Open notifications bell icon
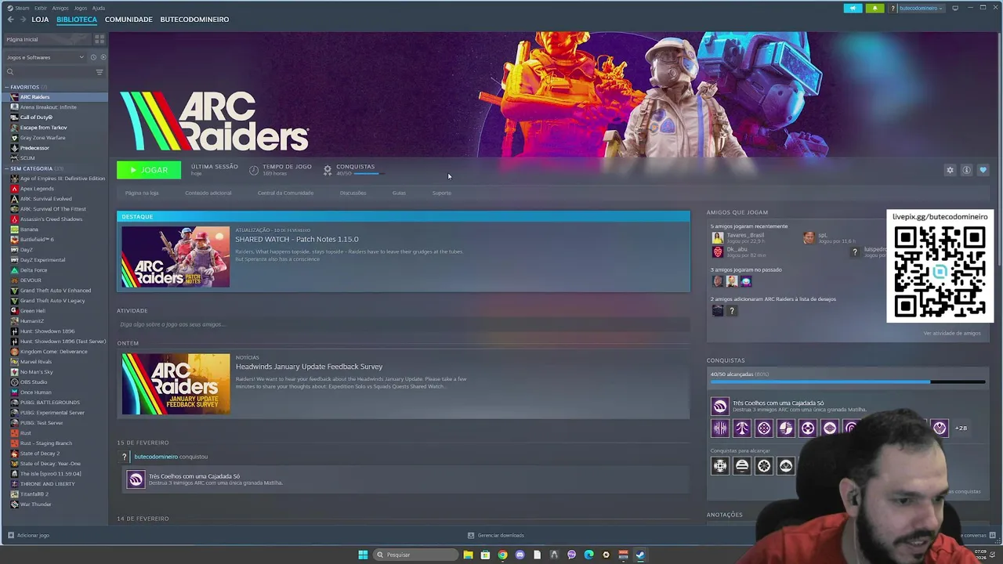 pyautogui.click(x=874, y=8)
